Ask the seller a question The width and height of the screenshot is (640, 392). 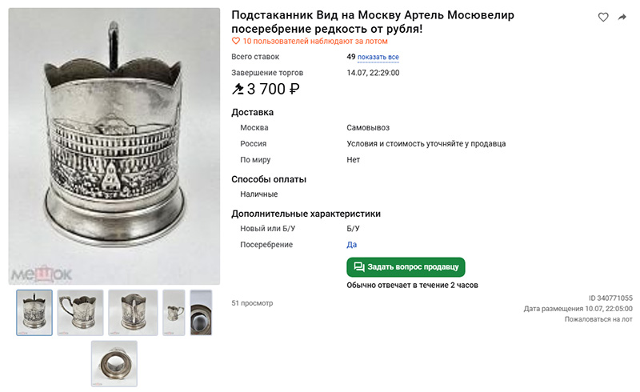click(406, 267)
